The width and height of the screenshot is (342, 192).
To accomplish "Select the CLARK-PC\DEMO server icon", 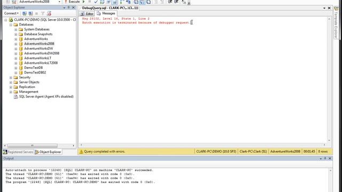I will point(11,20).
